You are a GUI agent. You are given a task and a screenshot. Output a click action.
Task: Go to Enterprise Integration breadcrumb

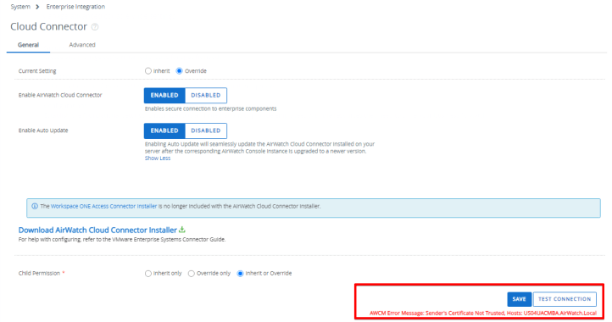[75, 7]
